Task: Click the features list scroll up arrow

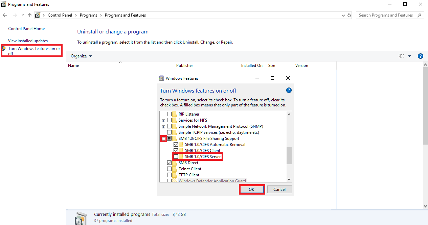Action: pyautogui.click(x=289, y=114)
